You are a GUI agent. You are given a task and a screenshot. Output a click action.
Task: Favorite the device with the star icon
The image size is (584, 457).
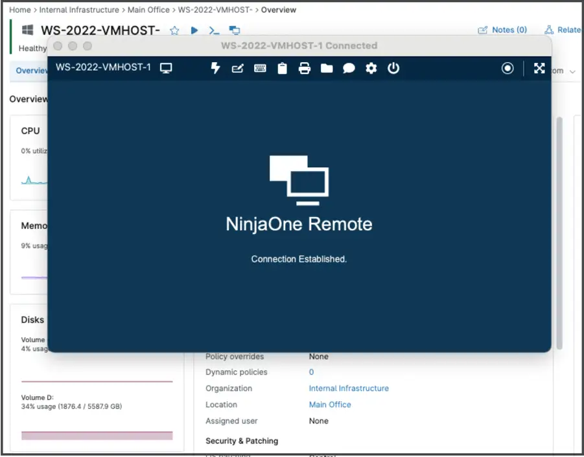click(174, 30)
